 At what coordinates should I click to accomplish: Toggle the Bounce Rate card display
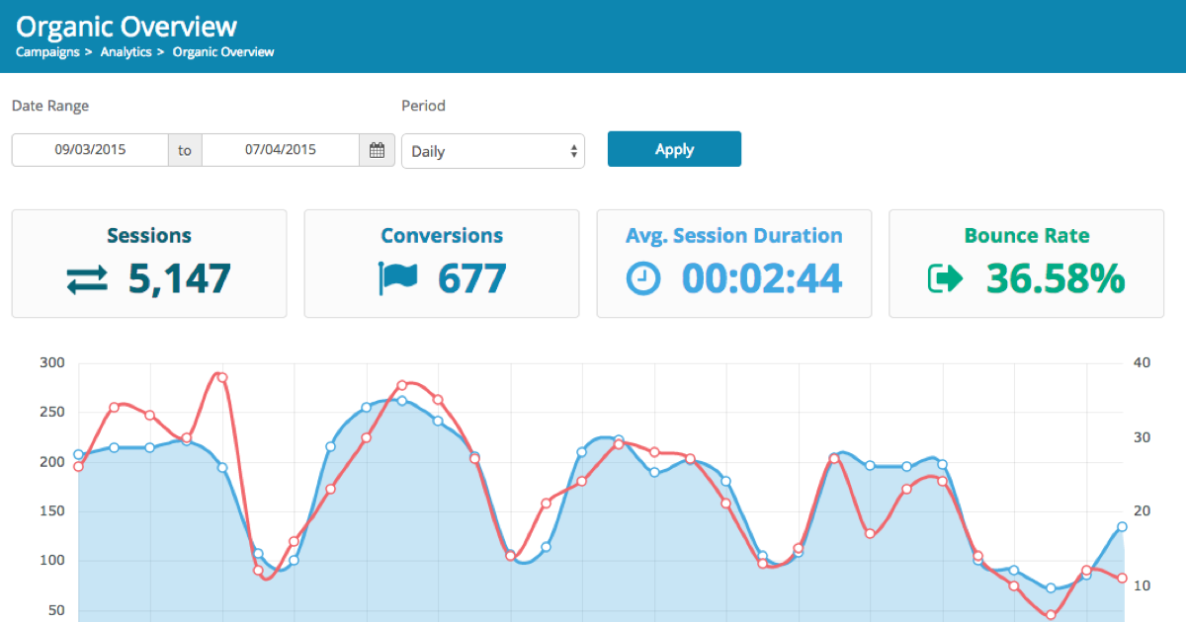pyautogui.click(x=1026, y=263)
